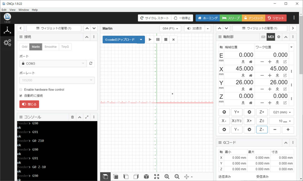Screen dimensions: 303x181
Task: Click the サイクルスタート button
Action: 155,18
